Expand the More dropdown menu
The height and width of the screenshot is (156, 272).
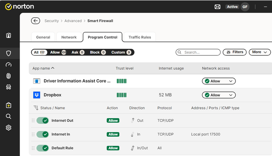click(x=260, y=52)
